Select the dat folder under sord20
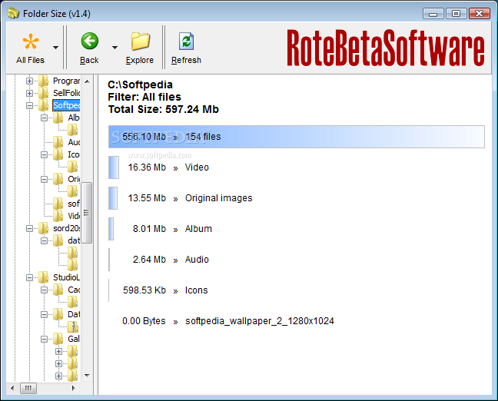 point(74,240)
